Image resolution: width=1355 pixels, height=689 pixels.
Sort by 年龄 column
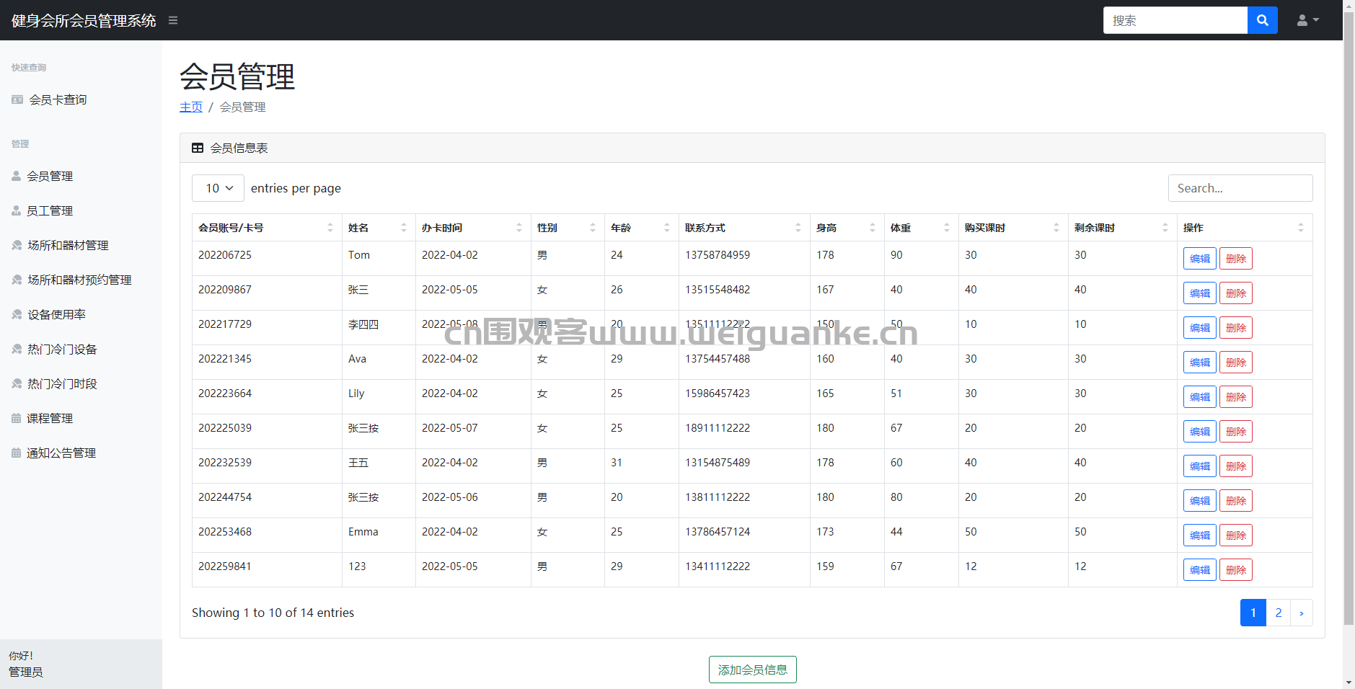pos(642,228)
